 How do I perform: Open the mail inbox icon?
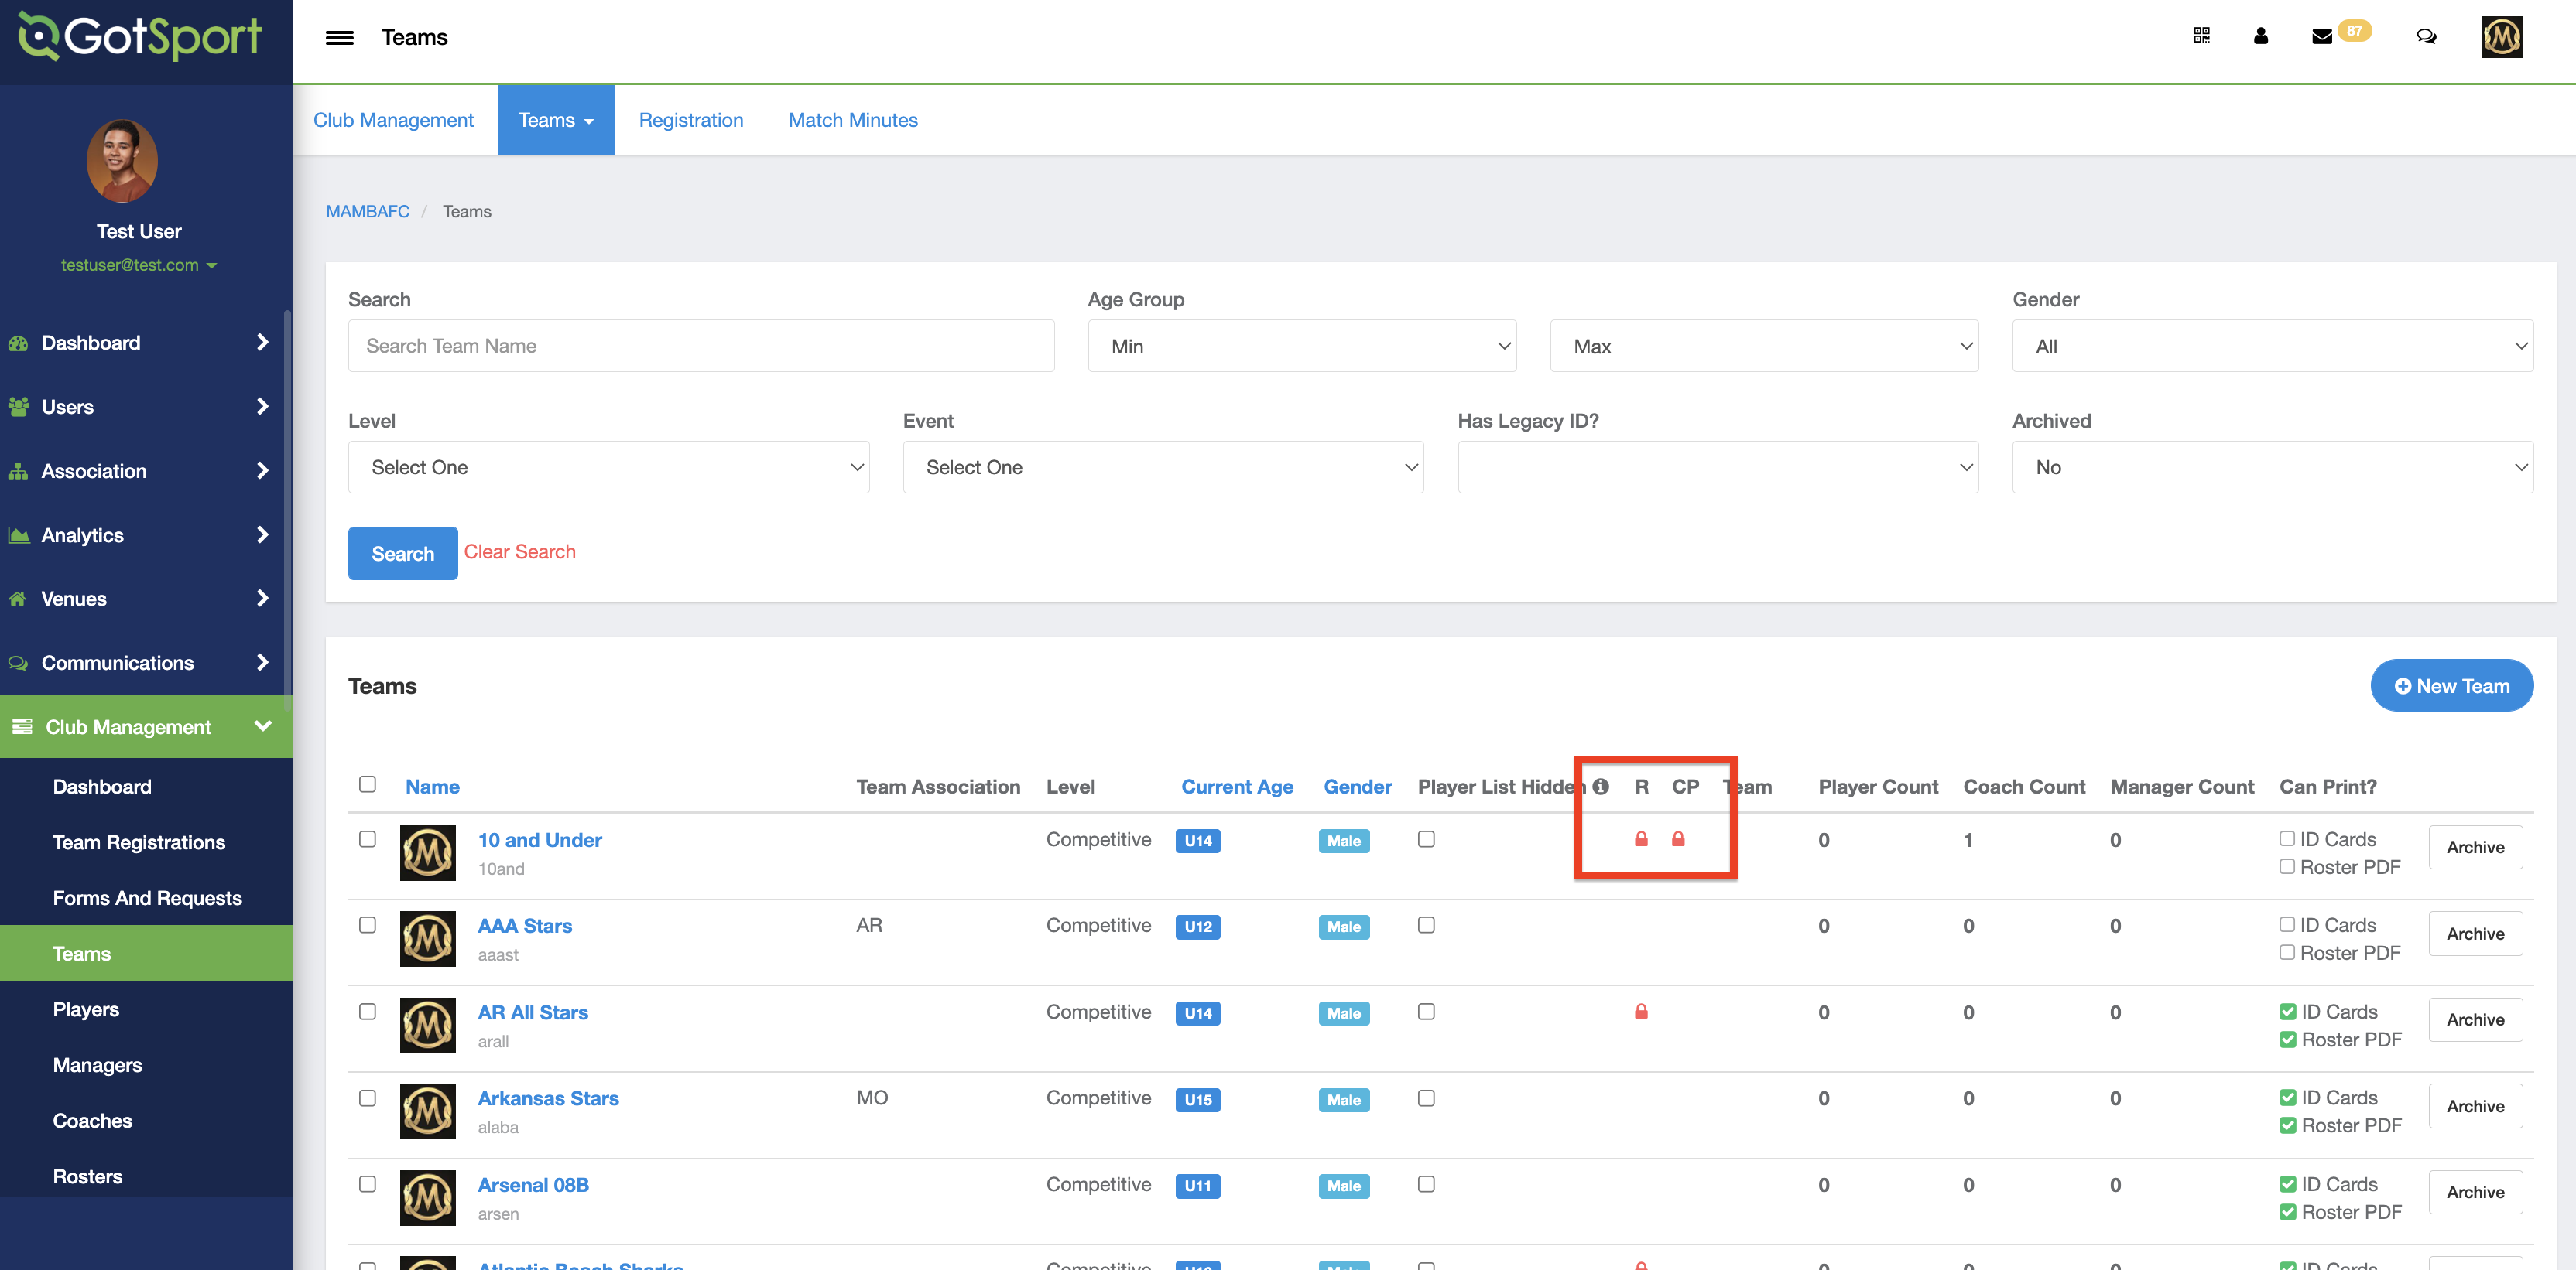click(2322, 36)
